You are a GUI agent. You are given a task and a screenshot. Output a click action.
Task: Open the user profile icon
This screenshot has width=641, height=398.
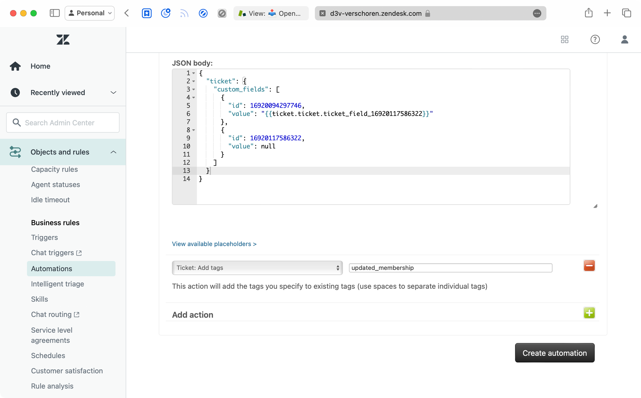coord(624,39)
